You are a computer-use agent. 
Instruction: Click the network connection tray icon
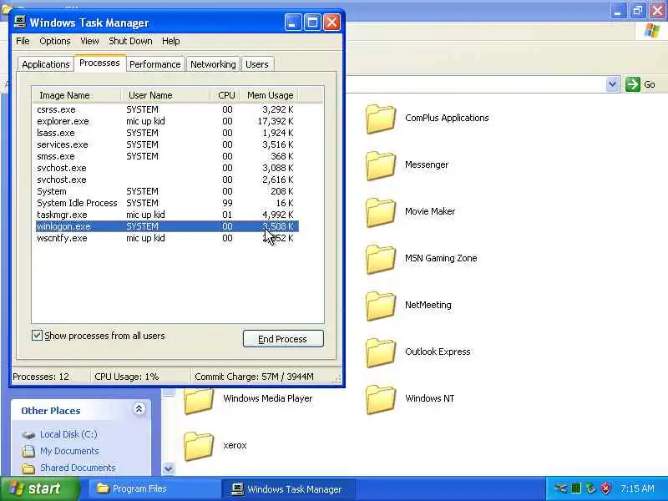(x=560, y=488)
